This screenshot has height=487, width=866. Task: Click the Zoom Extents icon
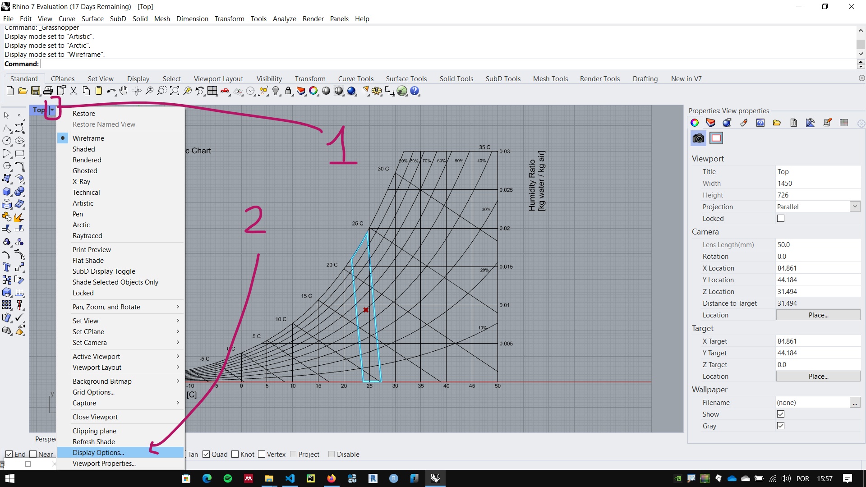[175, 91]
